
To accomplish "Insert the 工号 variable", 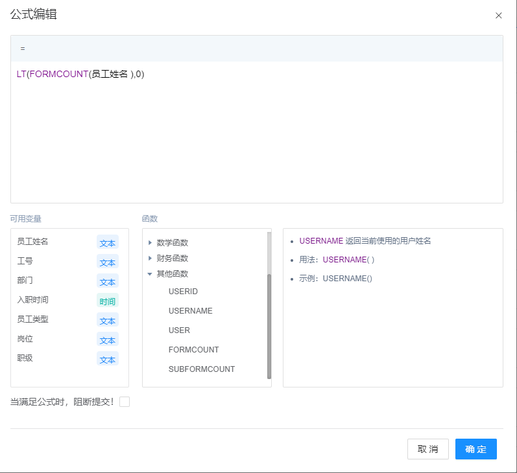I will click(x=25, y=261).
